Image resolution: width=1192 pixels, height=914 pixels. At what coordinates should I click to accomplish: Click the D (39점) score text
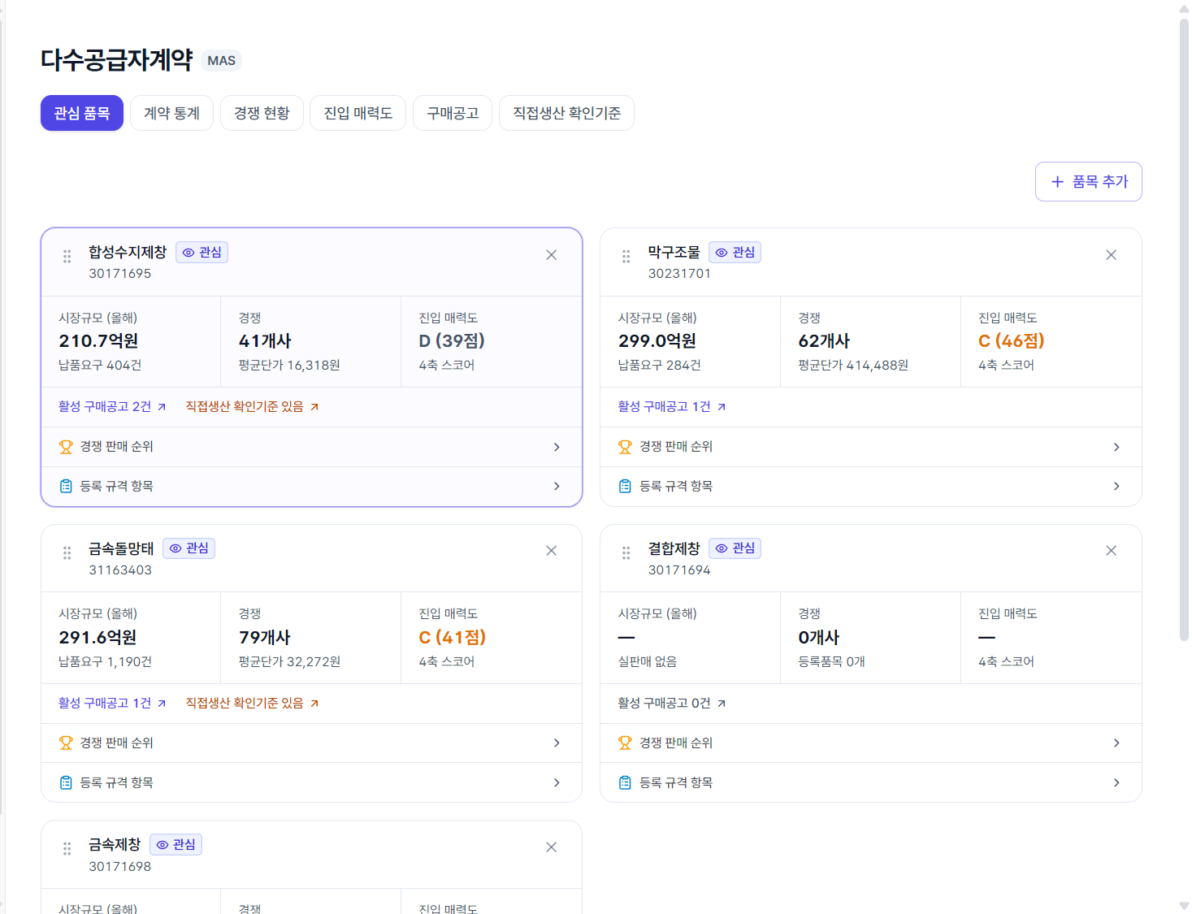coord(452,340)
